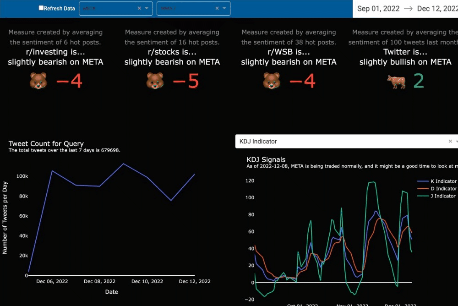Click 'Number of Tweets per Day' axis title

click(5, 218)
